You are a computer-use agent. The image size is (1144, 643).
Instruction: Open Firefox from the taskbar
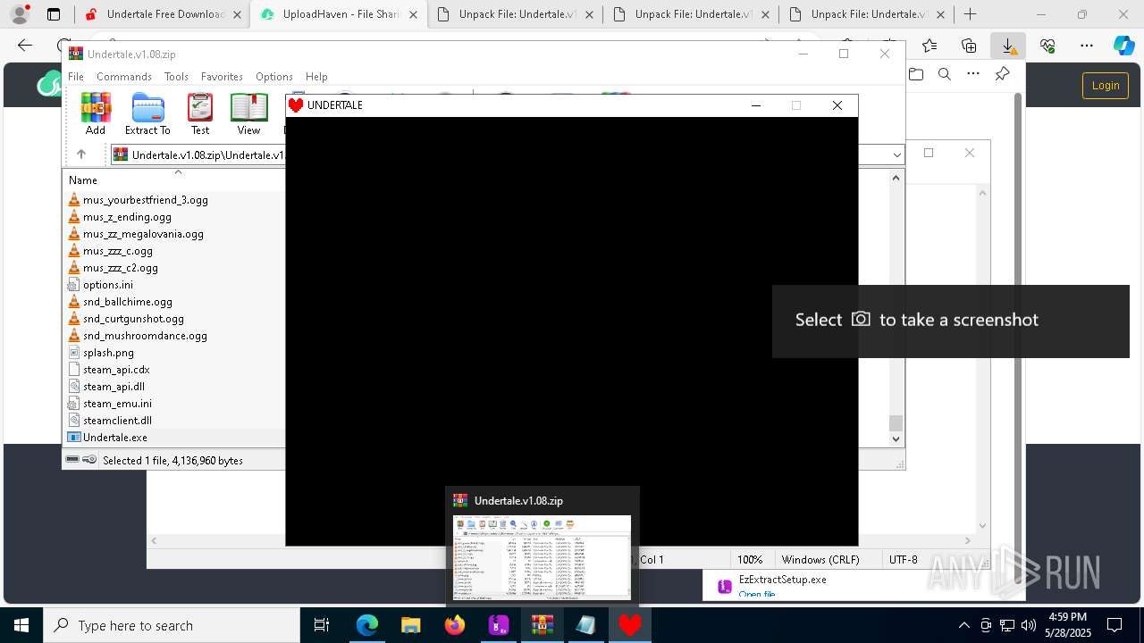click(x=455, y=625)
